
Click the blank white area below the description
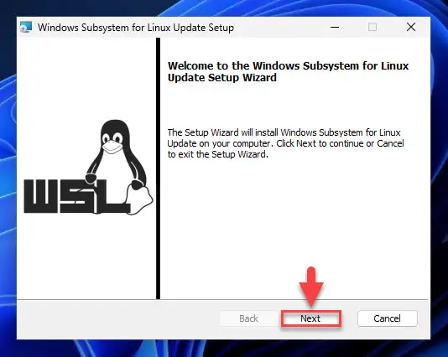294,228
